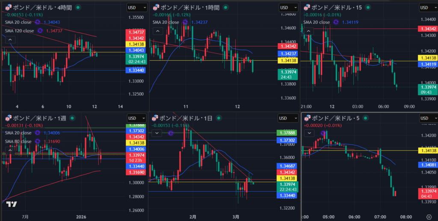Click the SMA 120 close indicator label
Screen dimensions: 438x221
[19, 30]
